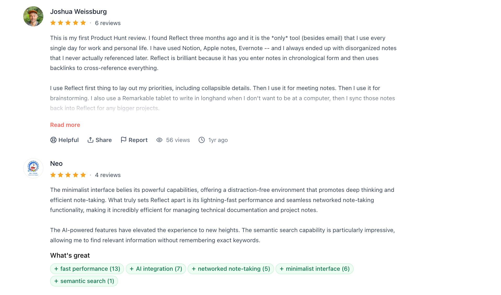Screen dimensions: 501x295
Task: Click the plus icon on semantic search tag
Action: click(x=56, y=281)
